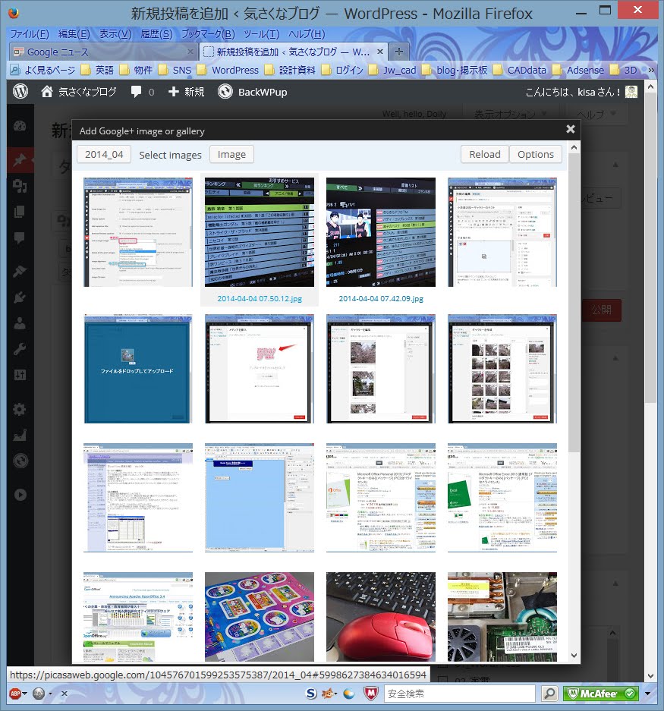
Task: Expand the bookmarks toolbar overflow chevron
Action: [651, 70]
